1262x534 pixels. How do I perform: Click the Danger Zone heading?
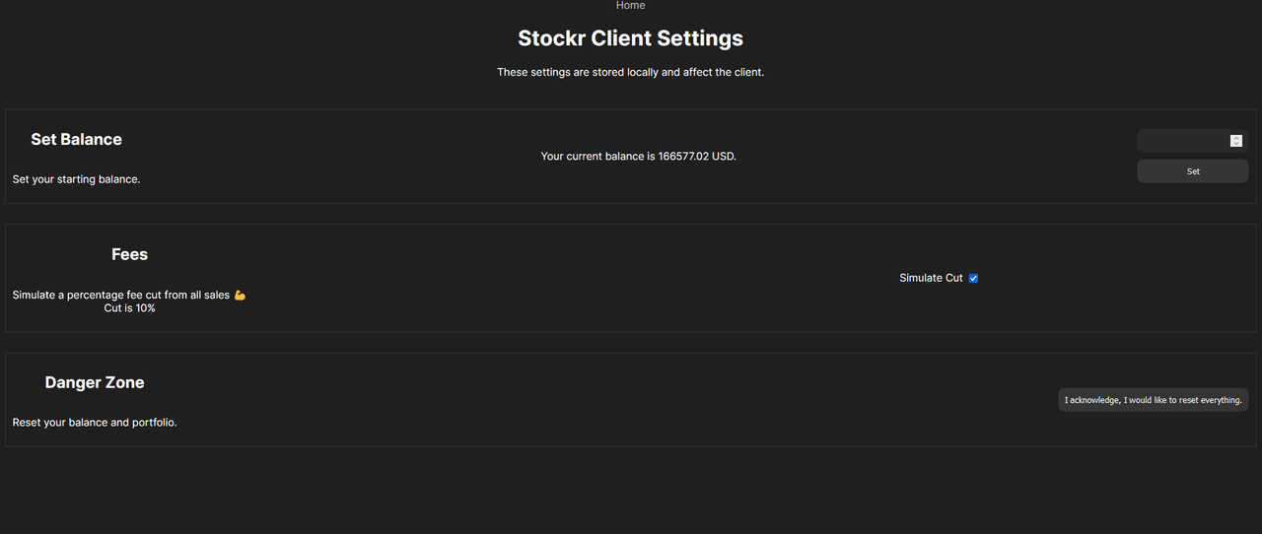[x=95, y=383]
